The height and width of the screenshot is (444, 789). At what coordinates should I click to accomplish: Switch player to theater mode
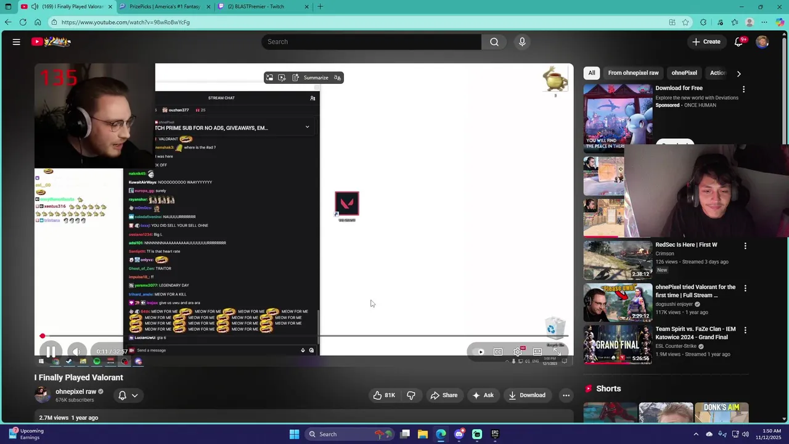point(538,352)
